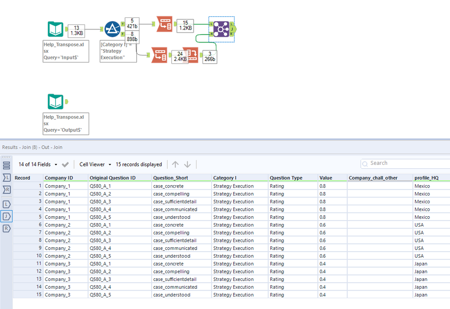Click the Output$ input tool's output anchor
This screenshot has height=309, width=450.
pos(67,102)
